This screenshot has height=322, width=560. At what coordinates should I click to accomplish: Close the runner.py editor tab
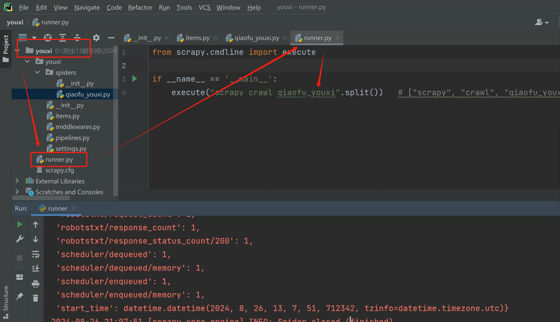(x=337, y=38)
